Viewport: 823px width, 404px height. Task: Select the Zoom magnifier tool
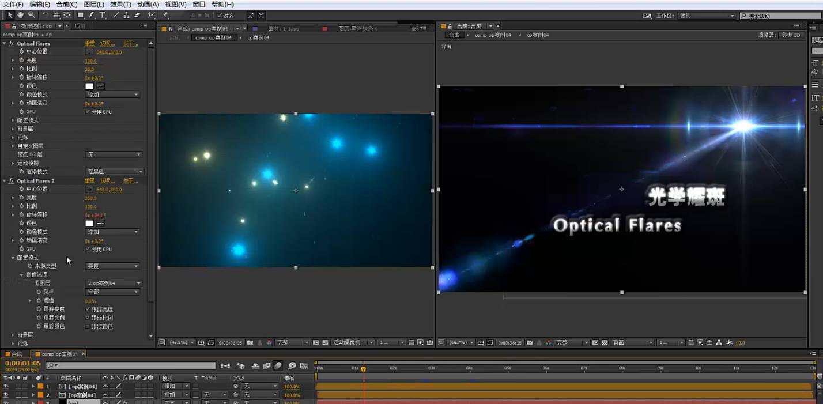click(x=32, y=15)
